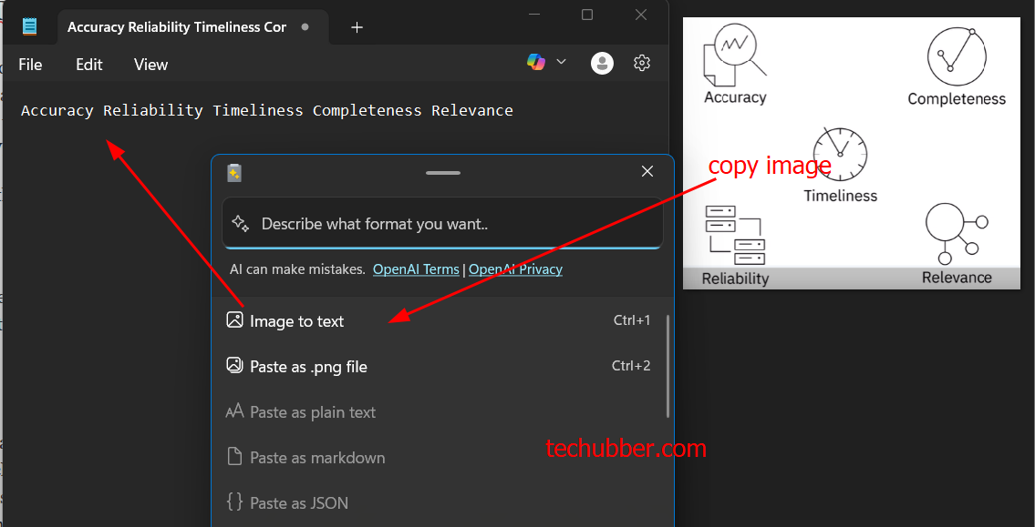Open the Edit menu
1035x527 pixels.
tap(89, 65)
